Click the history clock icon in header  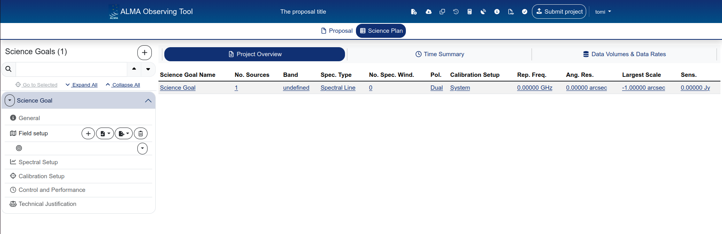(x=456, y=12)
